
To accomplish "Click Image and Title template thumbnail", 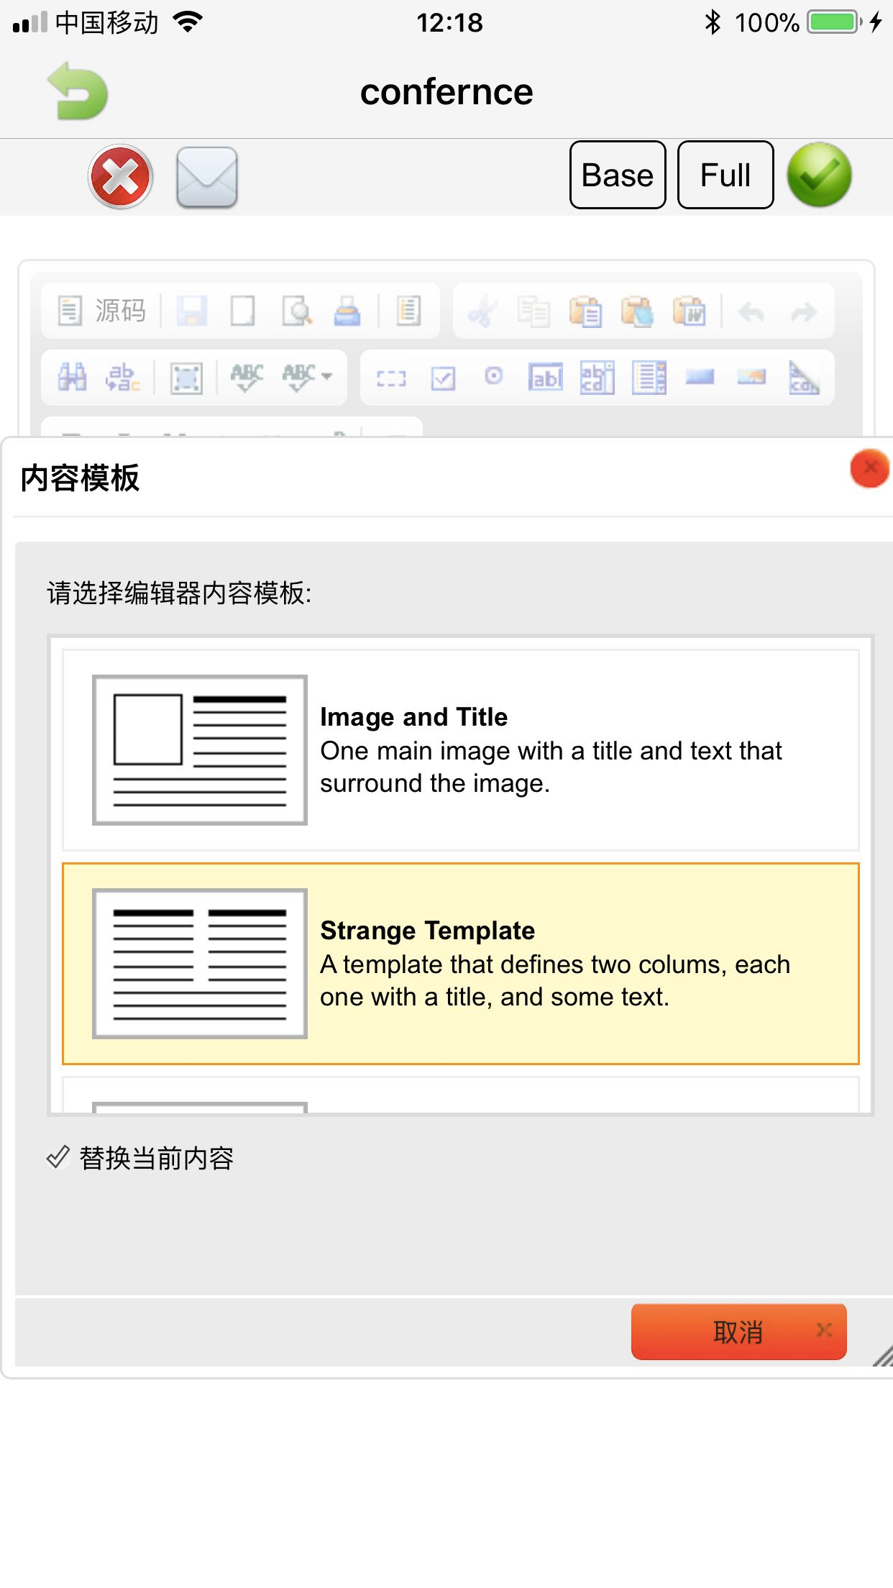I will click(x=200, y=750).
